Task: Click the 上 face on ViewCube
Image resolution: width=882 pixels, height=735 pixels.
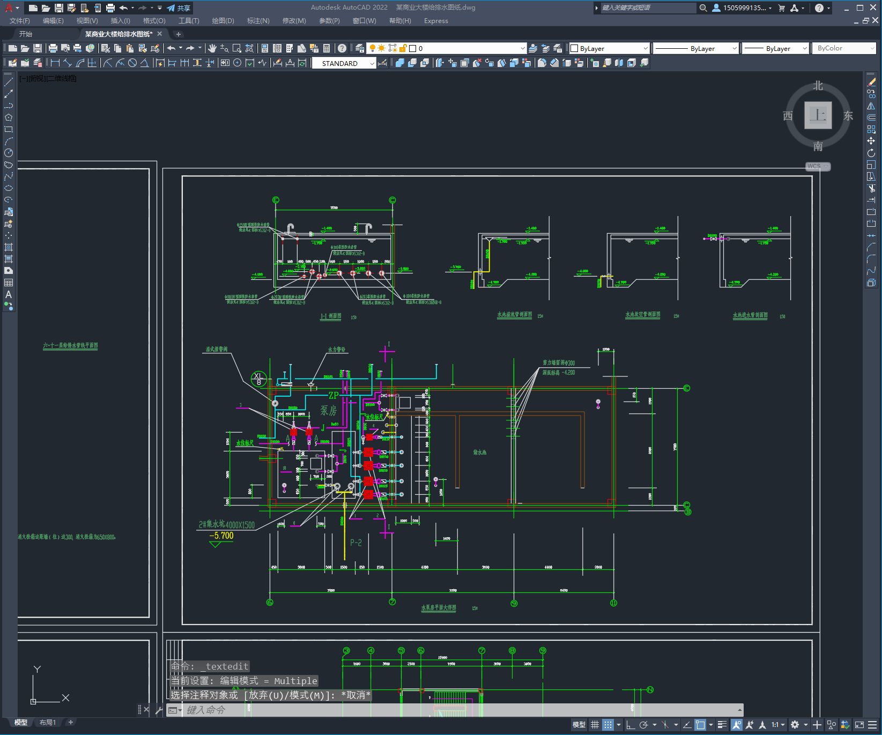Action: tap(818, 115)
